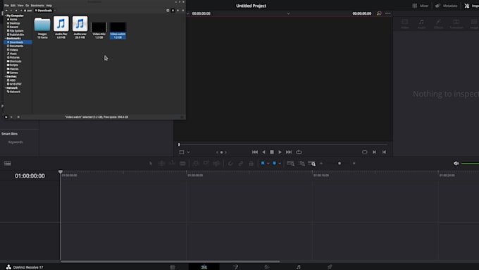
Task: Select Video.webm file thumbnail
Action: [x=118, y=27]
